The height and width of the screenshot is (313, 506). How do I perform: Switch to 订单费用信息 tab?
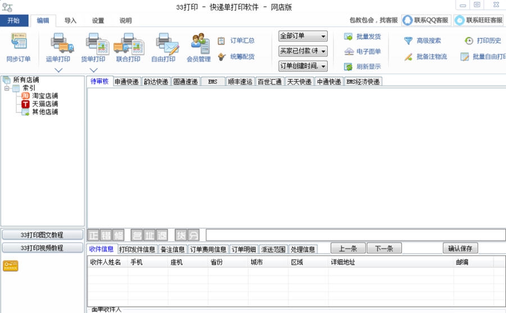(208, 250)
